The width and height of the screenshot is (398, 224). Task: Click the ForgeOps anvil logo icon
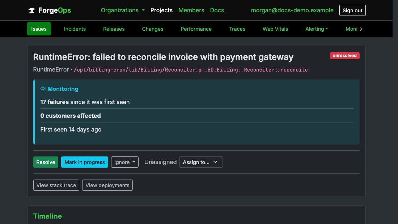click(31, 10)
